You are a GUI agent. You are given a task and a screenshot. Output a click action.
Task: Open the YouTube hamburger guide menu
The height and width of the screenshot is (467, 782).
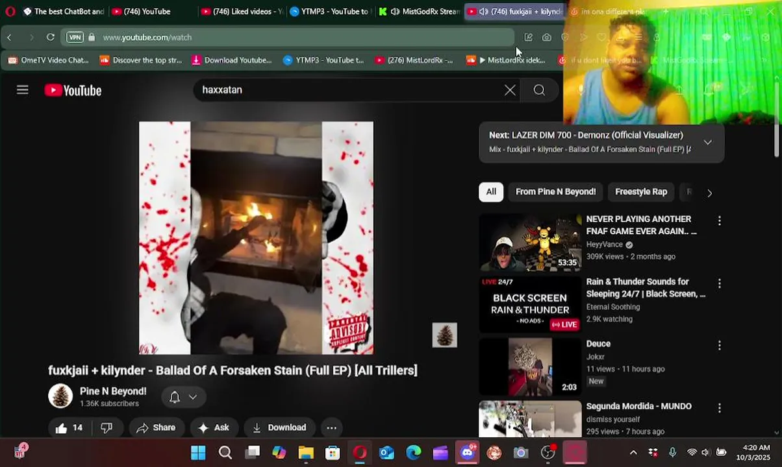pyautogui.click(x=23, y=90)
